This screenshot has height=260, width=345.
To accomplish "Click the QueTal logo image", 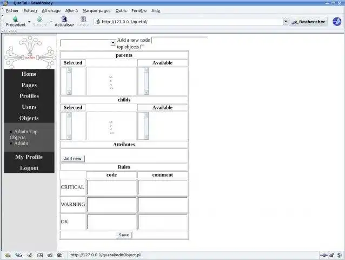I will pyautogui.click(x=30, y=52).
